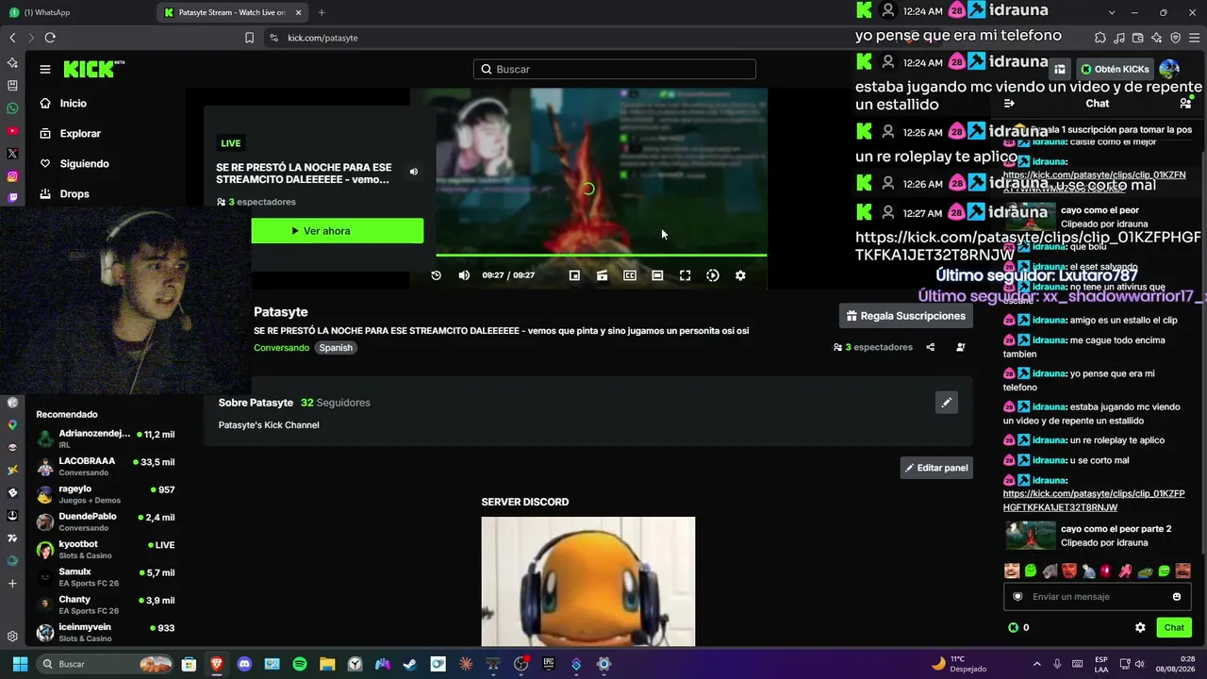Focus the Buscar search field on Kick
Viewport: 1207px width, 679px height.
pyautogui.click(x=615, y=69)
